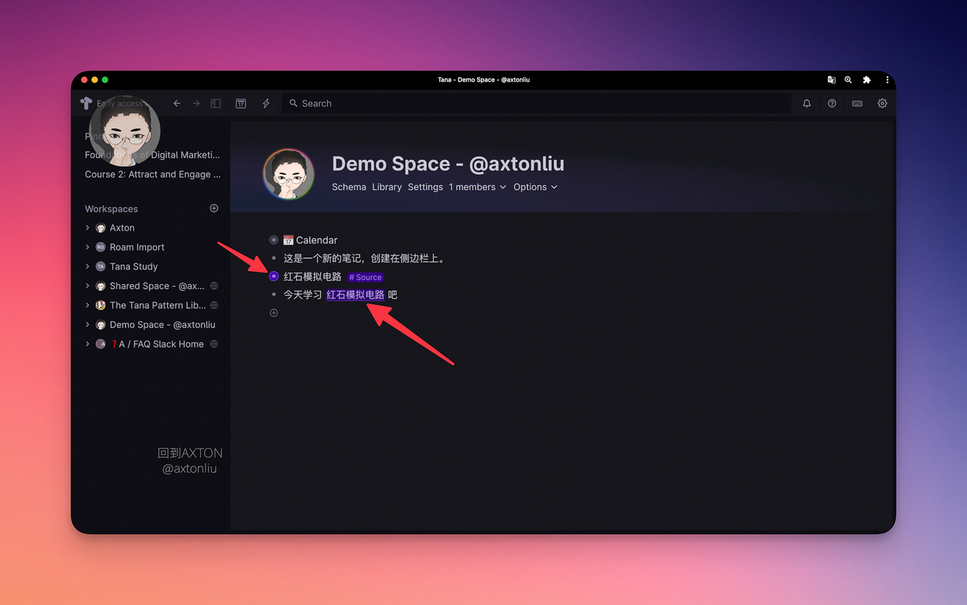Click the Calendar node bullet
Image resolution: width=967 pixels, height=605 pixels.
[x=274, y=240]
